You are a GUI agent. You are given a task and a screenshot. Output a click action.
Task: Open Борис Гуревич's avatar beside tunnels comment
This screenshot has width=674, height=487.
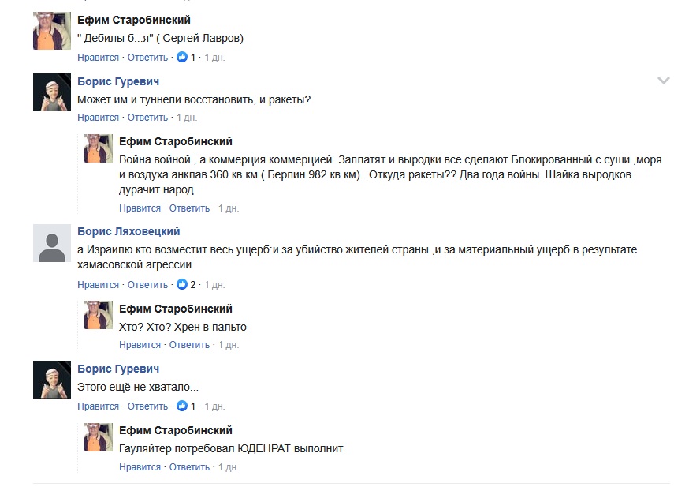[x=52, y=95]
